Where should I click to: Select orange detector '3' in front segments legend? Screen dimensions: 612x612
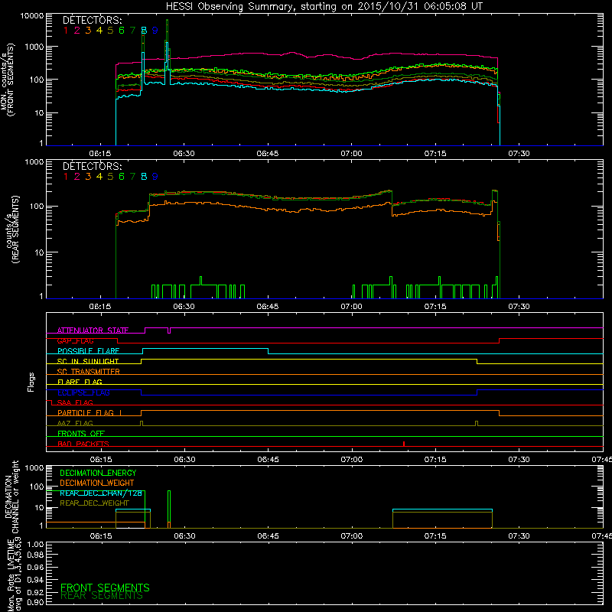point(88,31)
